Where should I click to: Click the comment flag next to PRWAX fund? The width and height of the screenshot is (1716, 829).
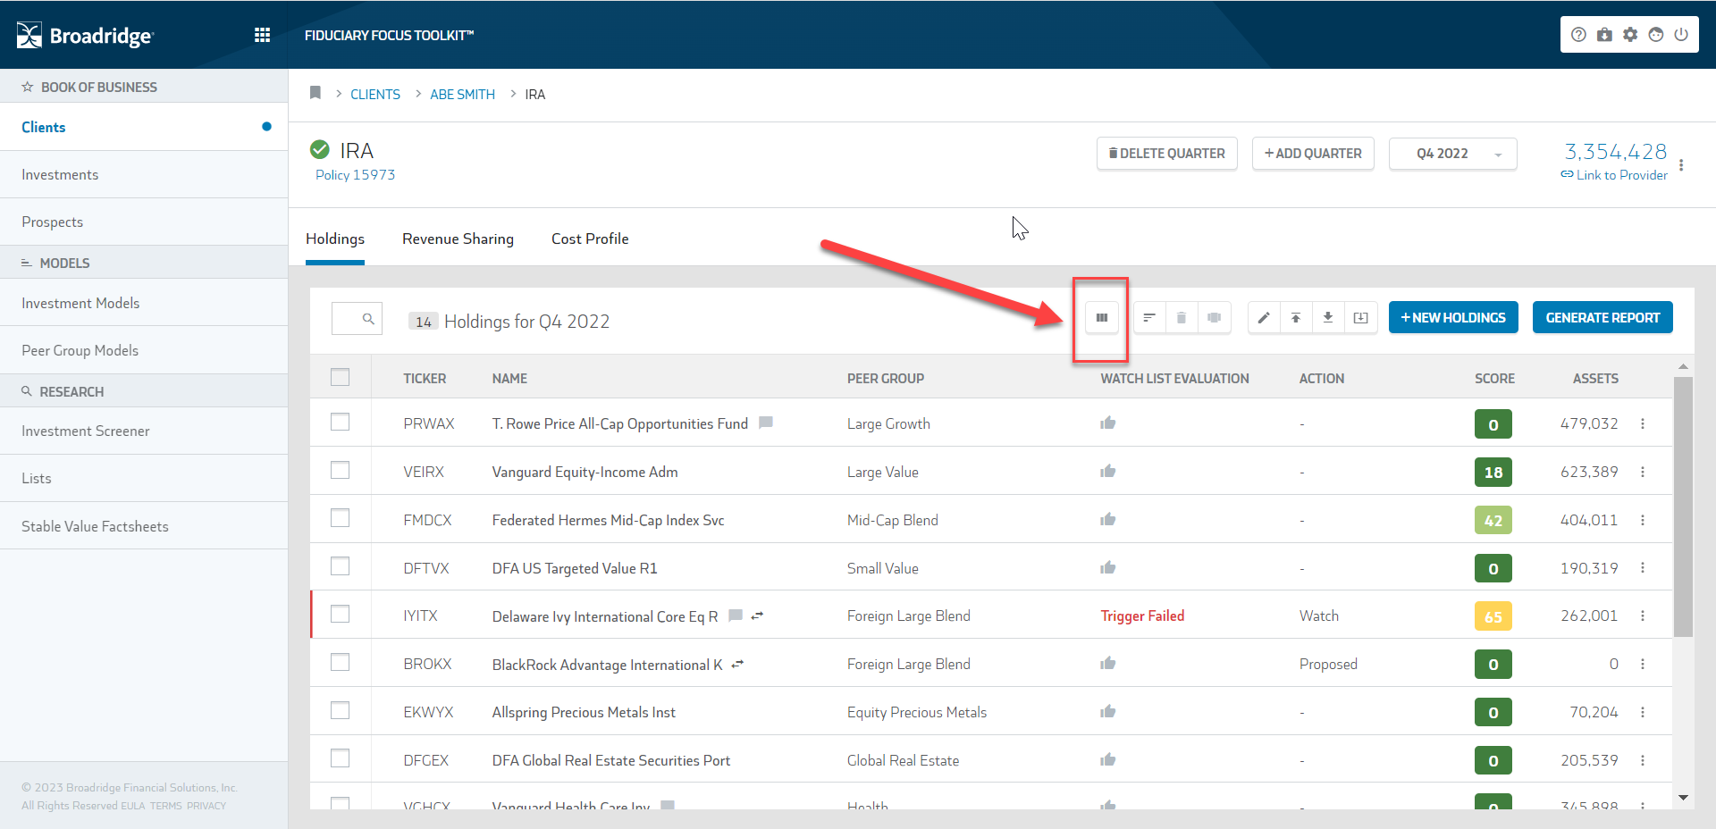click(x=766, y=423)
